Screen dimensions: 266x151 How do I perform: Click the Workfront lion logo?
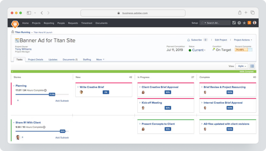tap(15, 24)
